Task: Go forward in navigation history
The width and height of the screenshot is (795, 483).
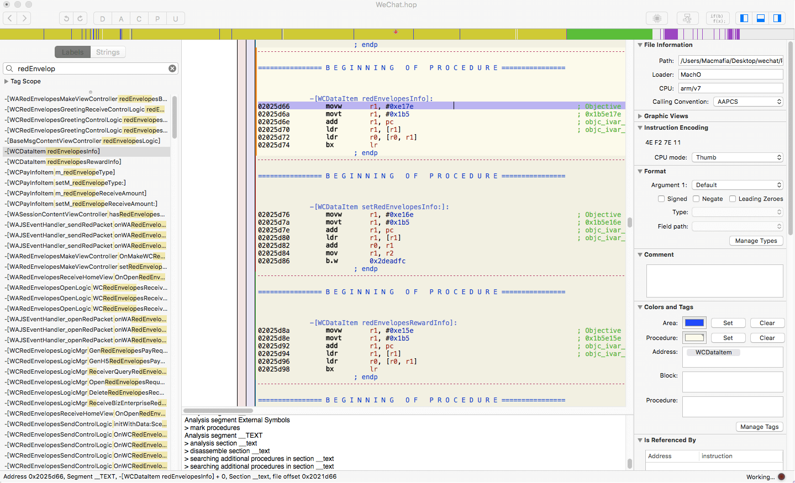Action: pos(24,18)
